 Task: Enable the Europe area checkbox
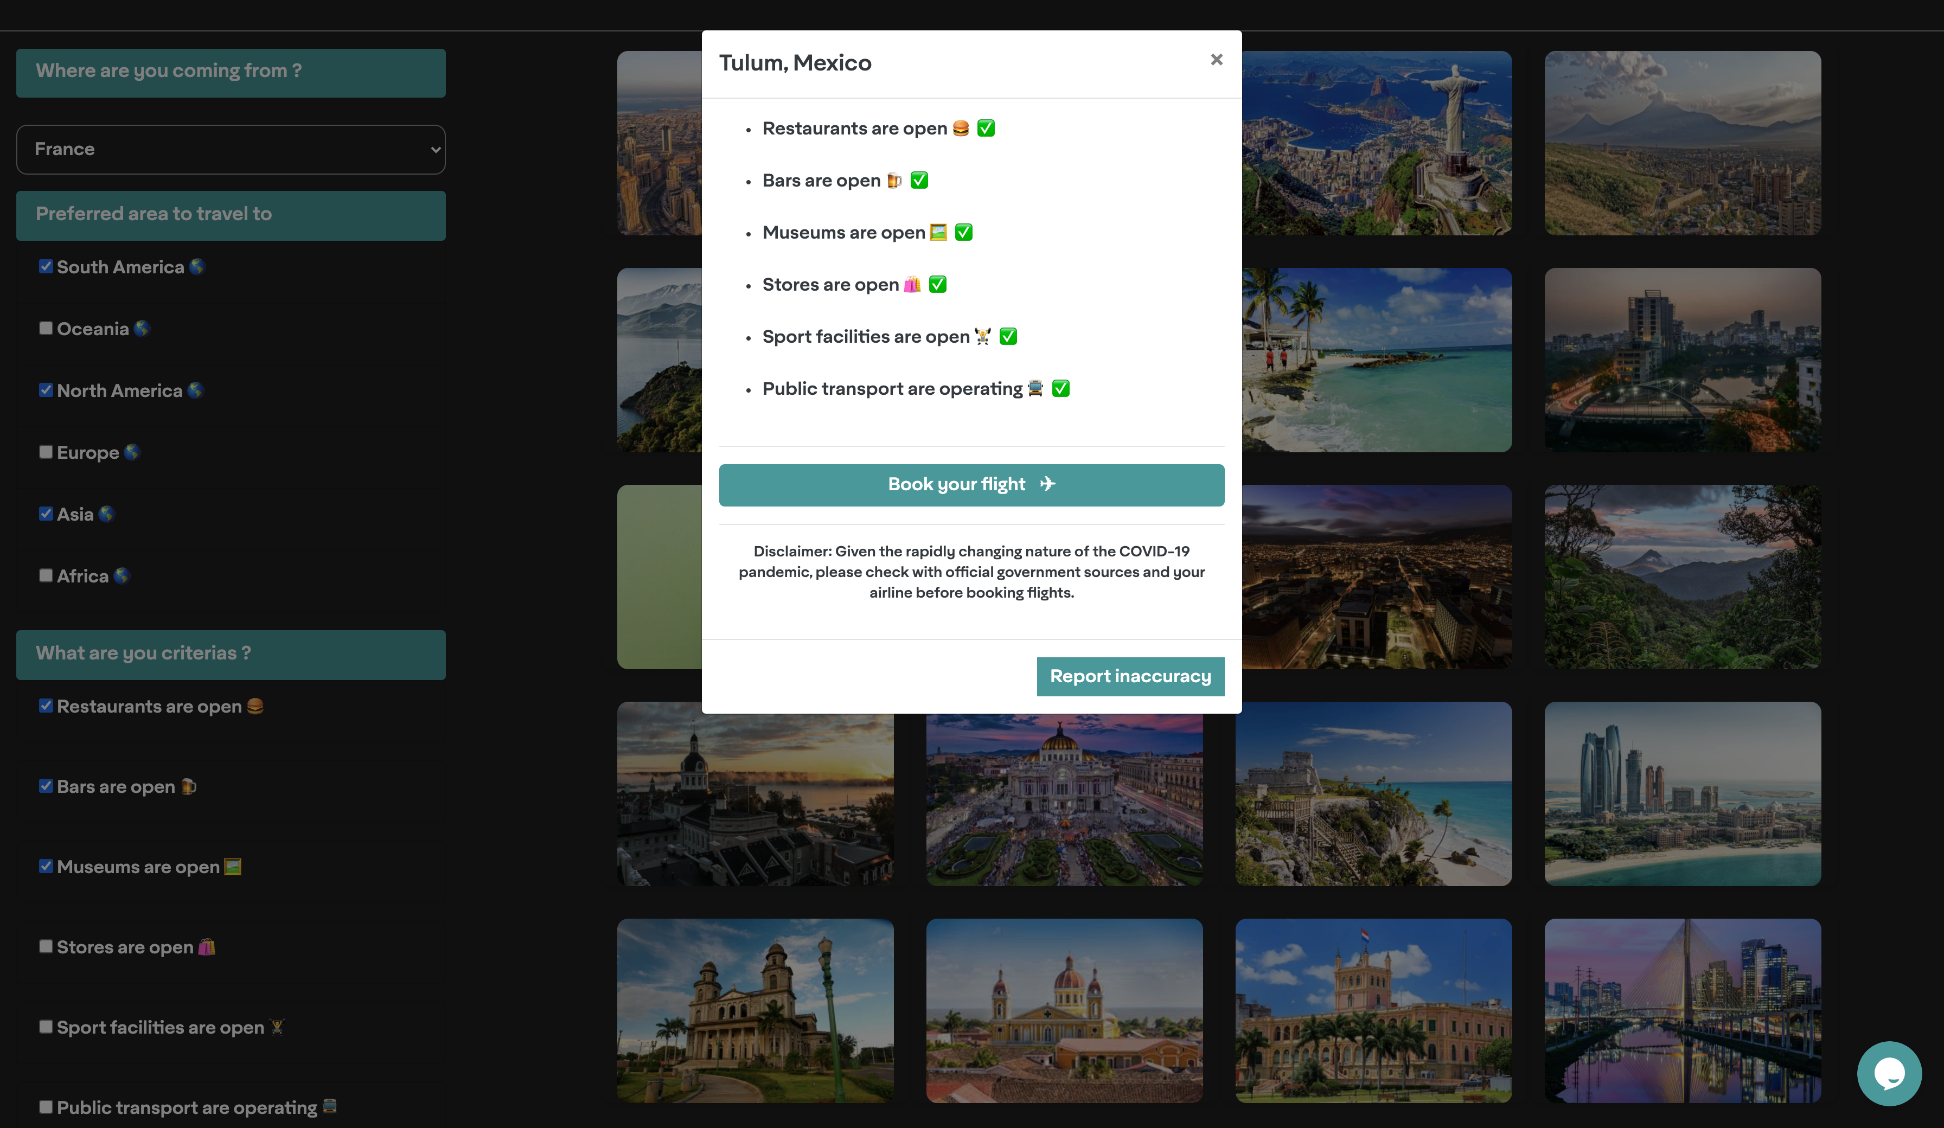[46, 451]
